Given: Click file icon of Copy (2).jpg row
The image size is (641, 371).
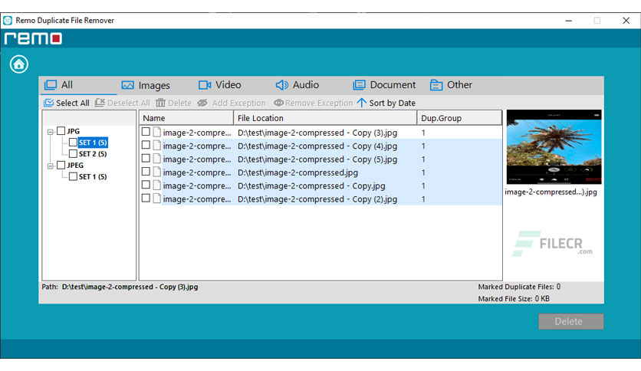Looking at the screenshot, I should (157, 199).
